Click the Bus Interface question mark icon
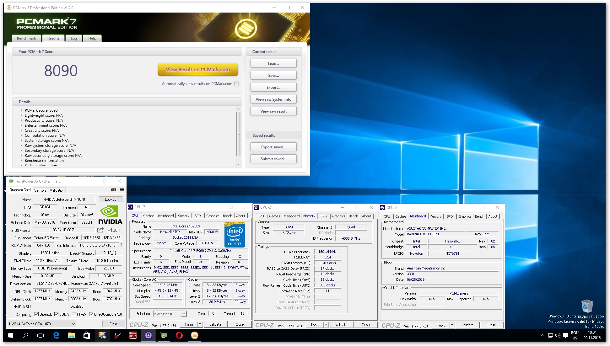This screenshot has width=610, height=346. coord(121,245)
